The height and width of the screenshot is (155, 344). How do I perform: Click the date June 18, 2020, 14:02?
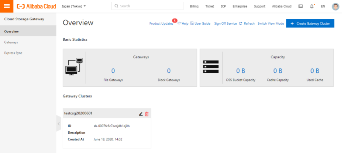[108, 139]
